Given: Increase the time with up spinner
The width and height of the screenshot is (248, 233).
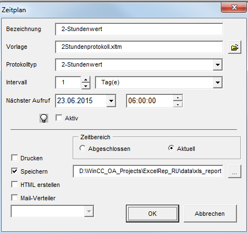Looking at the screenshot, I should tap(178, 98).
